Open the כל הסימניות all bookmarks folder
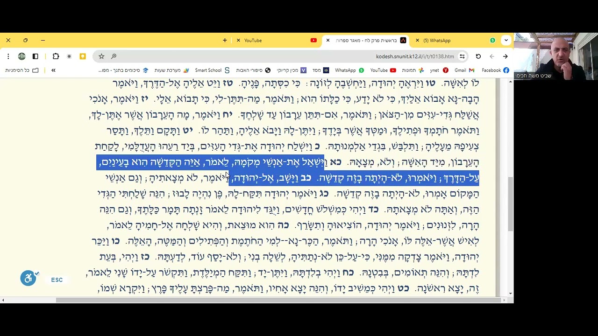598x336 pixels. click(x=22, y=70)
